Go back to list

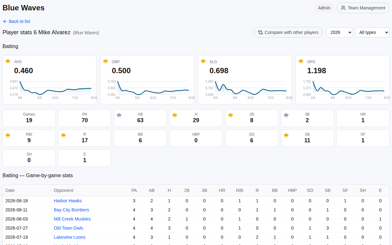pyautogui.click(x=16, y=21)
